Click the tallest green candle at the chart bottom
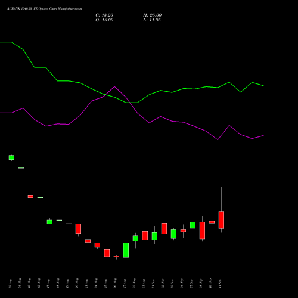This screenshot has height=298, width=298. (x=126, y=250)
